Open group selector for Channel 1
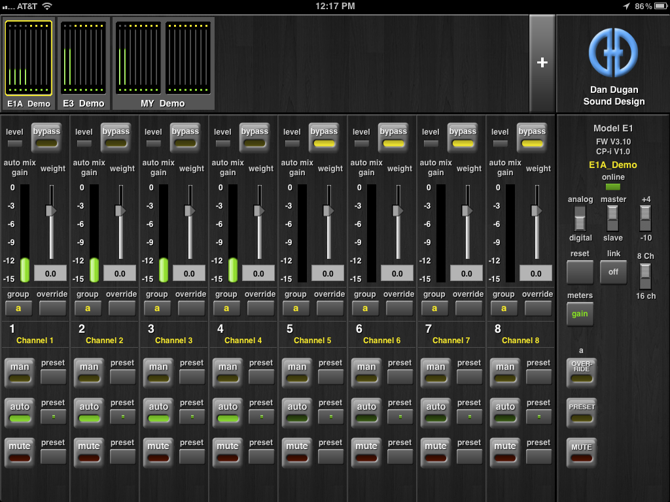The image size is (670, 502). (x=18, y=308)
